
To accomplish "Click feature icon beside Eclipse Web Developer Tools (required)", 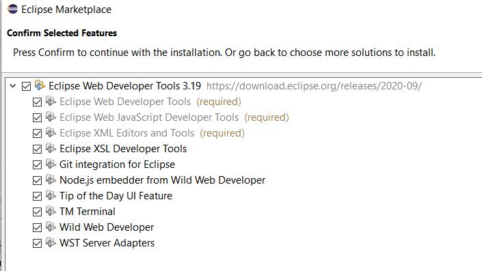I will [x=51, y=101].
